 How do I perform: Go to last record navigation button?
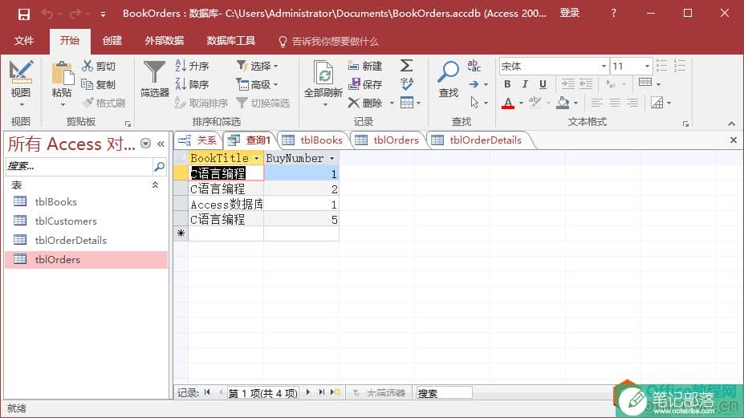[321, 392]
